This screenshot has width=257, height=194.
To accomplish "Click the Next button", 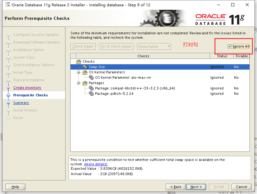I will click(x=196, y=186).
